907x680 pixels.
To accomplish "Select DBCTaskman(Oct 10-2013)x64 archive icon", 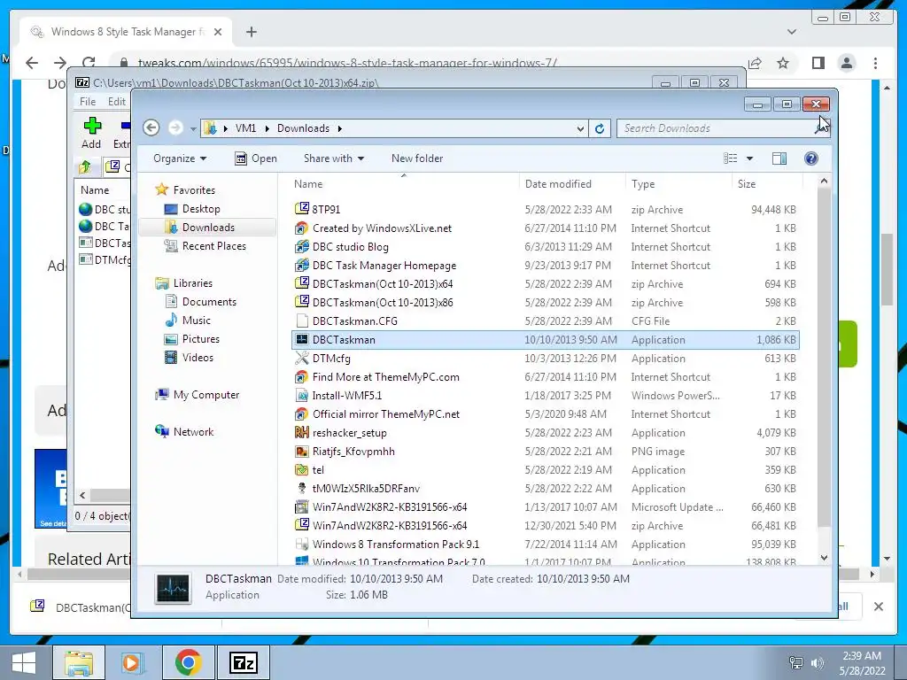I will [301, 283].
